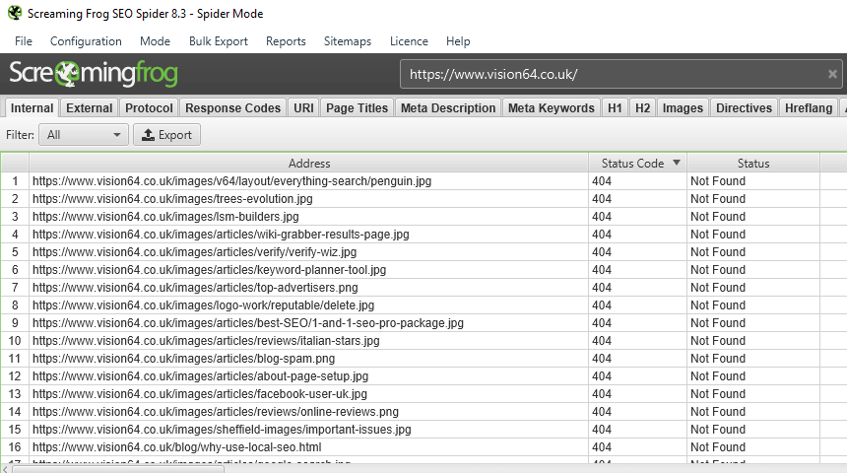The height and width of the screenshot is (473, 847).
Task: Click the Address column header
Action: click(309, 163)
